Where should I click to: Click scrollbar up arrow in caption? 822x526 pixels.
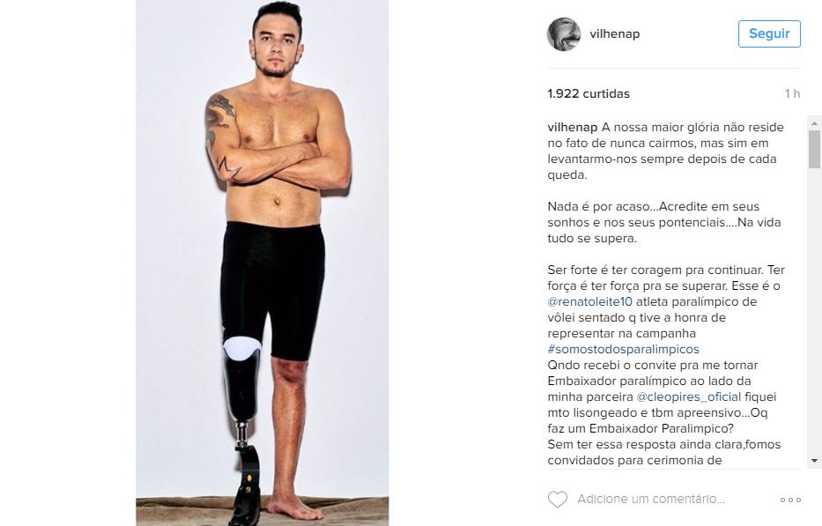coord(814,123)
